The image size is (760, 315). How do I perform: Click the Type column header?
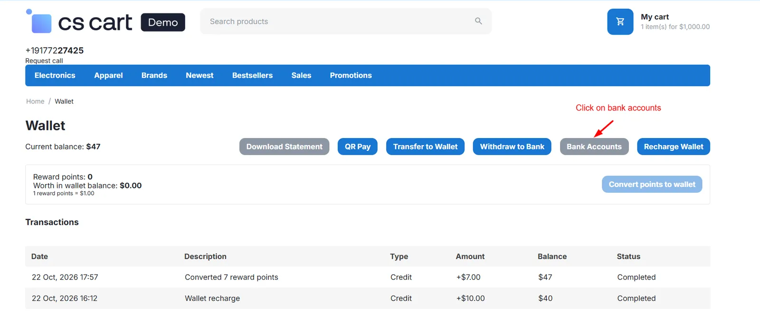[399, 257]
